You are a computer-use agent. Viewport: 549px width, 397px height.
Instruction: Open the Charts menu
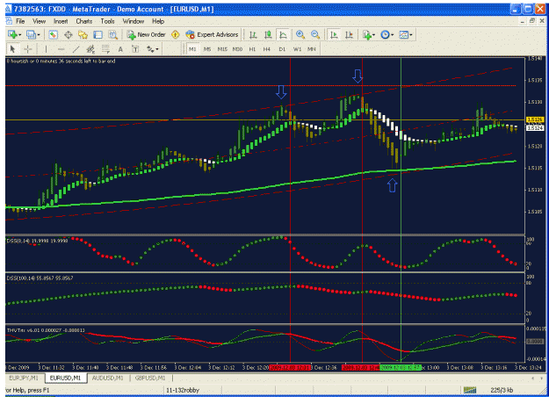coord(84,21)
